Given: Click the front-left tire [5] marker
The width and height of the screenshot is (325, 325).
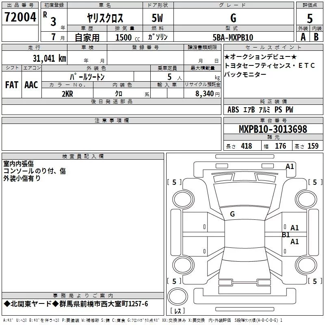Looking at the screenshot, I should 174,182.
